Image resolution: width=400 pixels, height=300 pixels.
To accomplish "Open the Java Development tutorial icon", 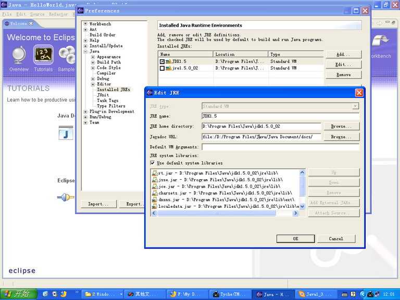I will [x=66, y=133].
